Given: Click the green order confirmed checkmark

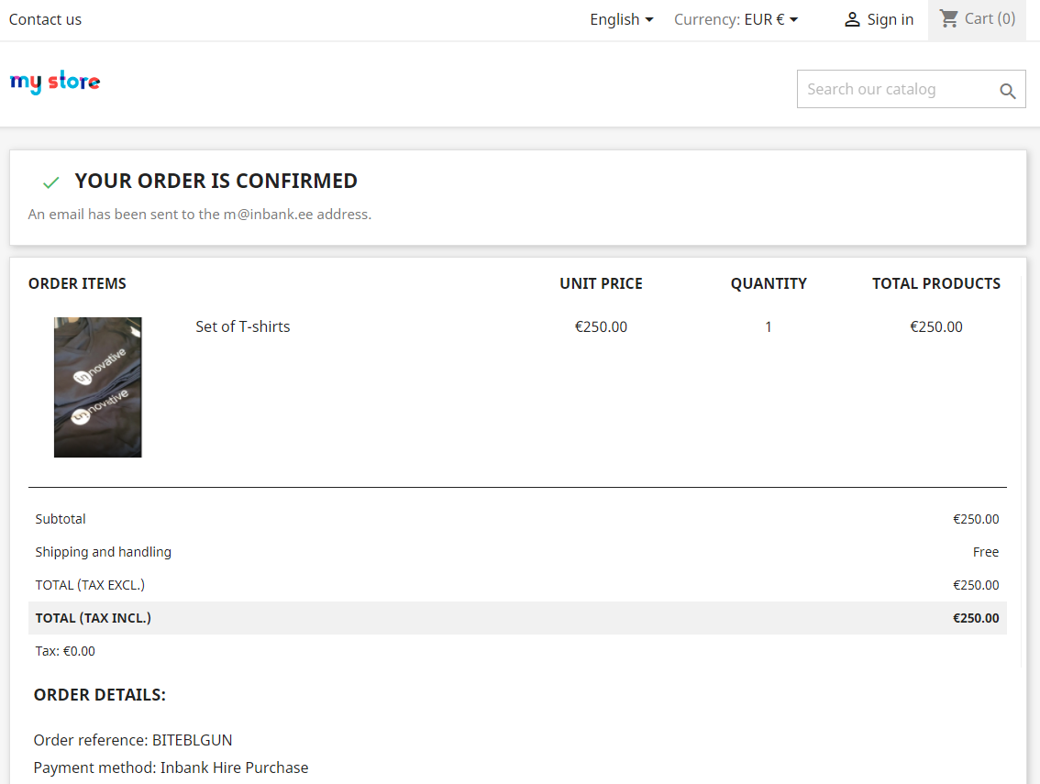Looking at the screenshot, I should 51,182.
